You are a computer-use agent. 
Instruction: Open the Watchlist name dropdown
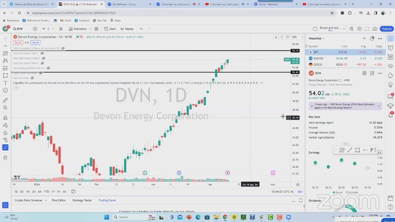pyautogui.click(x=316, y=39)
